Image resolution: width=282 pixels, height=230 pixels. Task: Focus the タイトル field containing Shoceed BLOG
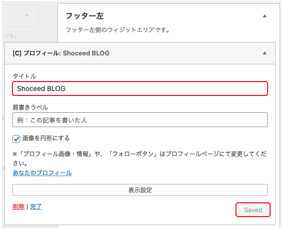pyautogui.click(x=140, y=89)
